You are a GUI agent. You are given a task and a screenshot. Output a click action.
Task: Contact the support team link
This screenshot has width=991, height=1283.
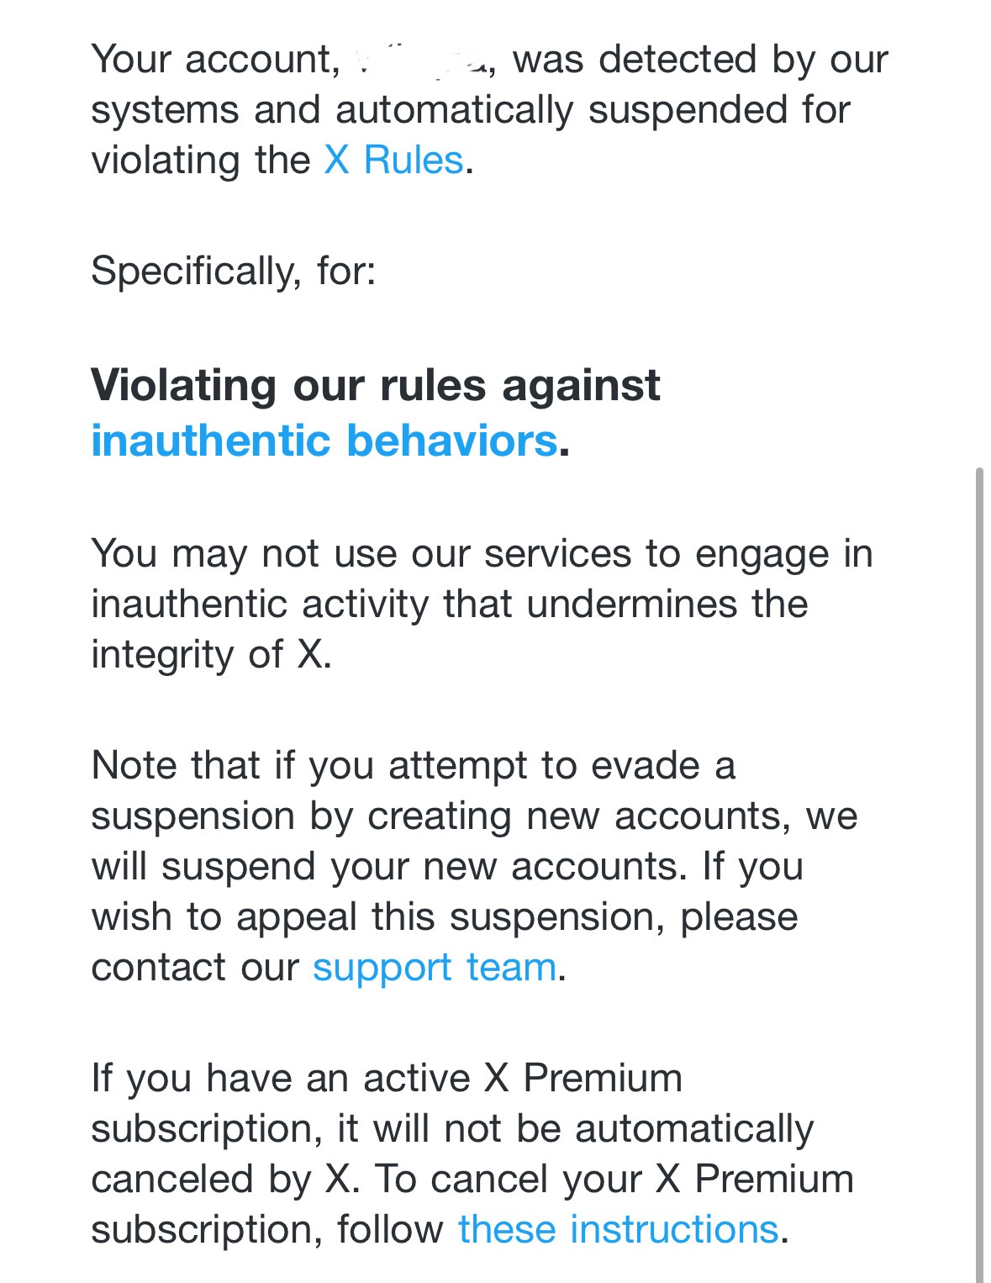pyautogui.click(x=435, y=968)
